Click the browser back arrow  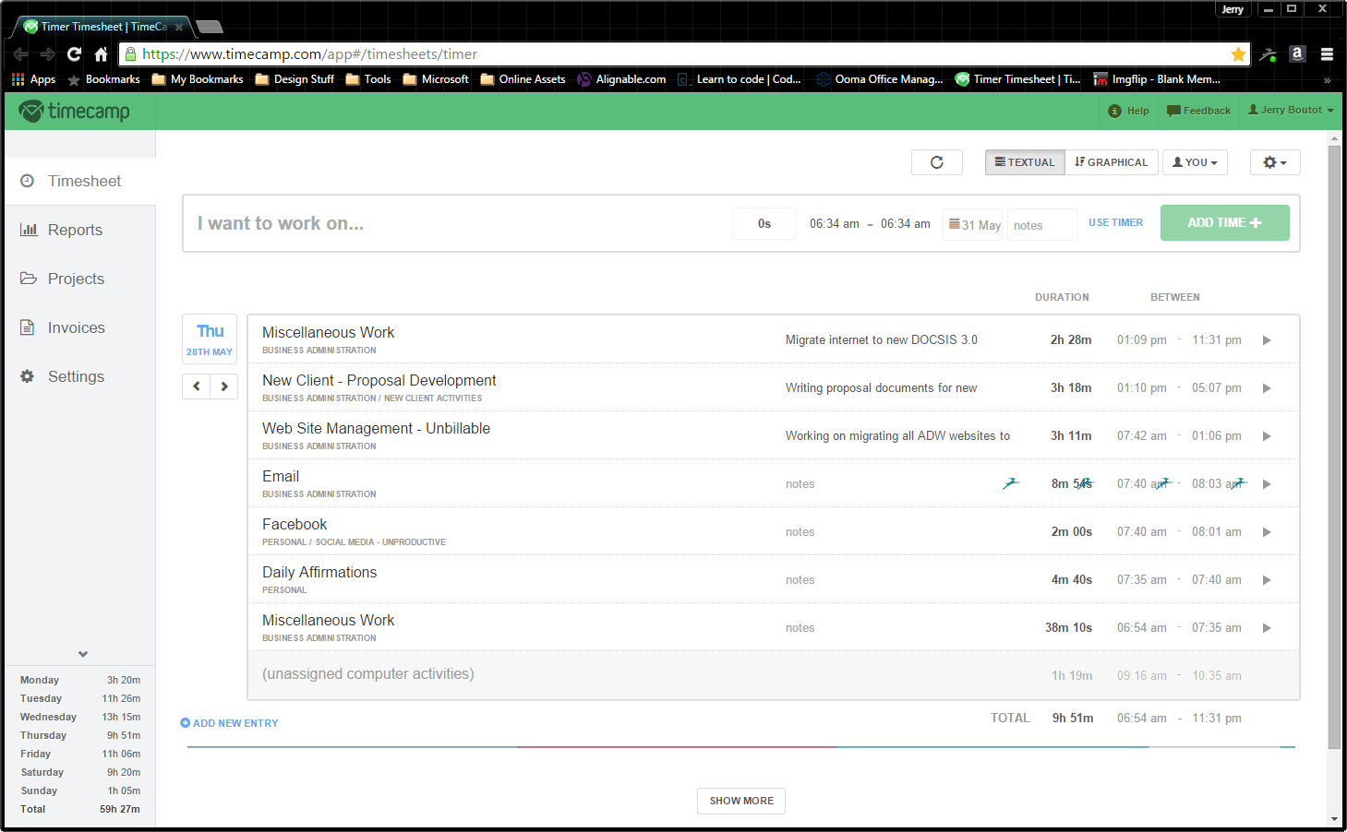[21, 54]
